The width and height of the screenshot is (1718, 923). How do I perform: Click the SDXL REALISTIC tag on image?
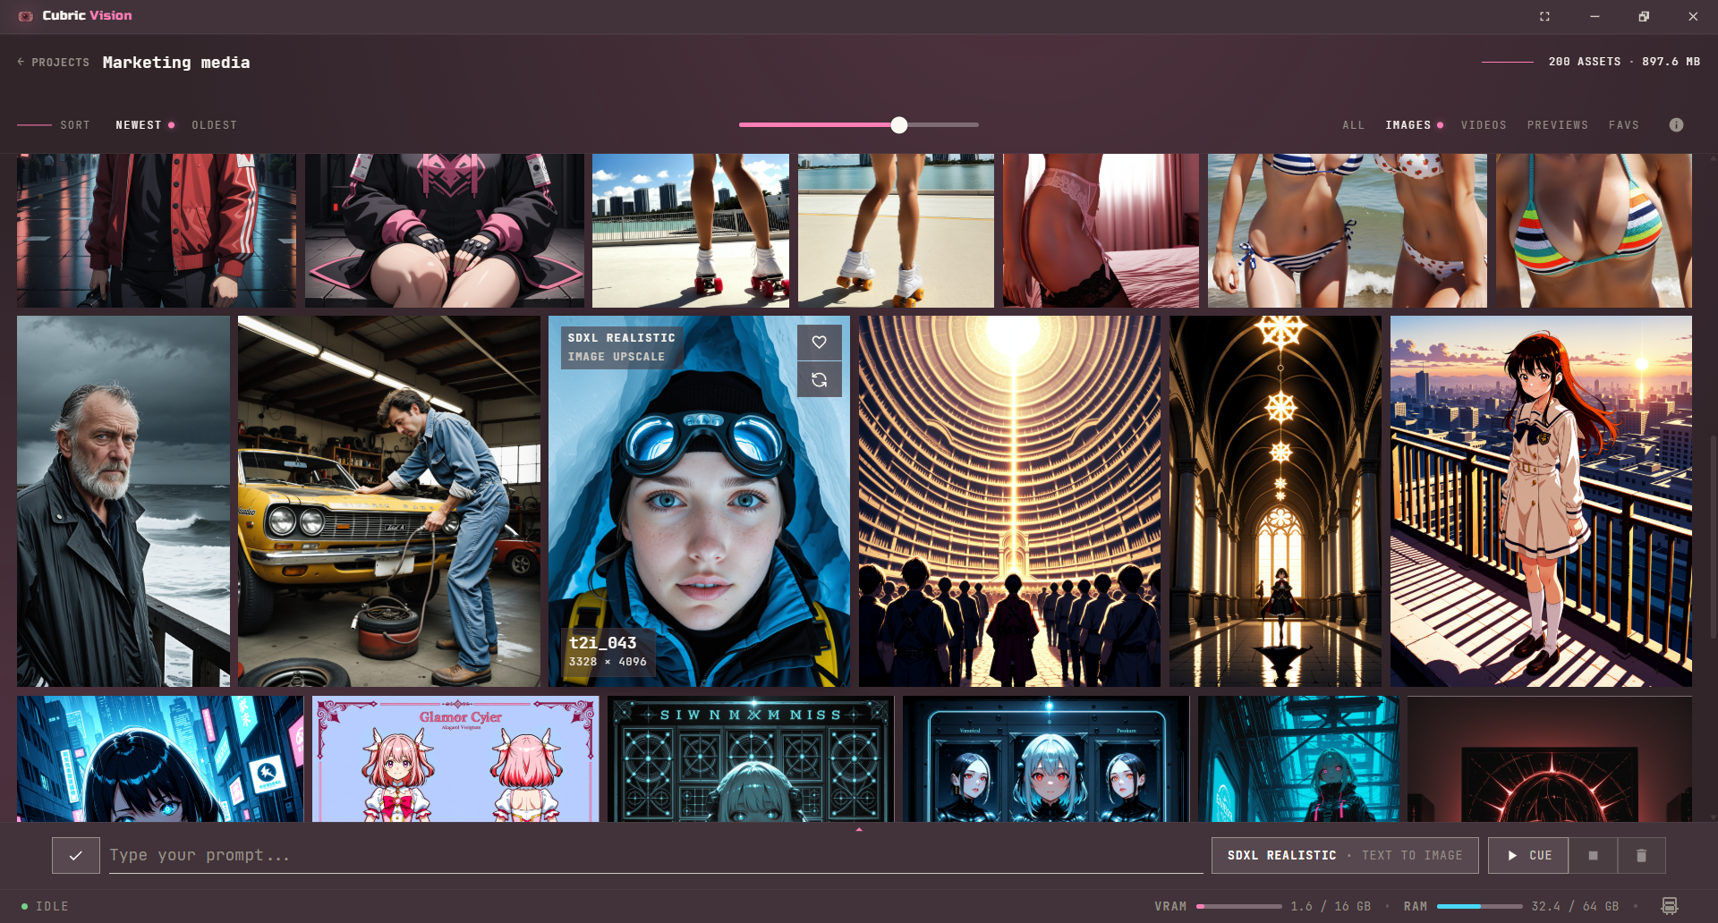622,338
